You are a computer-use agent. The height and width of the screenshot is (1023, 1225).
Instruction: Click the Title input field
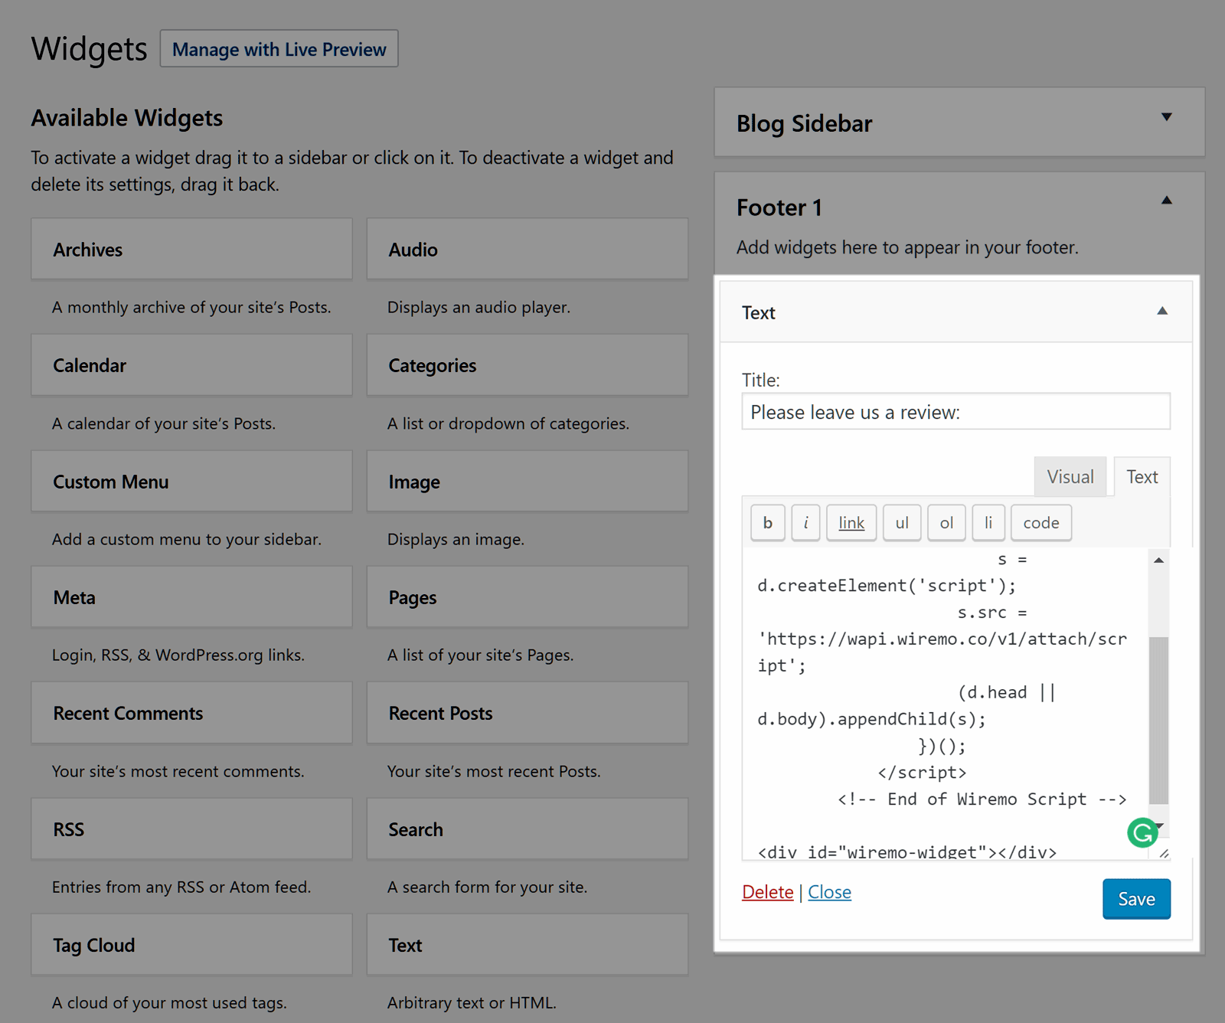click(x=955, y=412)
